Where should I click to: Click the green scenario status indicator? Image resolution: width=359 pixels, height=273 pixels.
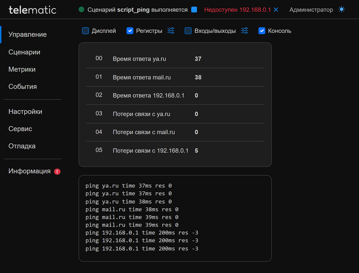click(82, 9)
